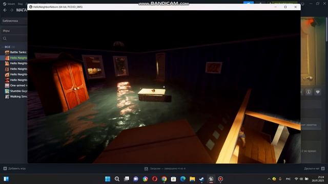Open taskbar Search

117,179
